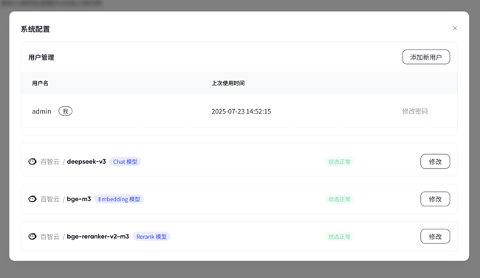480x278 pixels.
Task: Click the Chat 模型 tag
Action: 126,161
